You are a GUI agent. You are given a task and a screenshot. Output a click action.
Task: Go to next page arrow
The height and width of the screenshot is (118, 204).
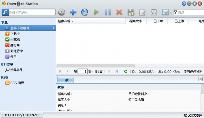point(109,71)
